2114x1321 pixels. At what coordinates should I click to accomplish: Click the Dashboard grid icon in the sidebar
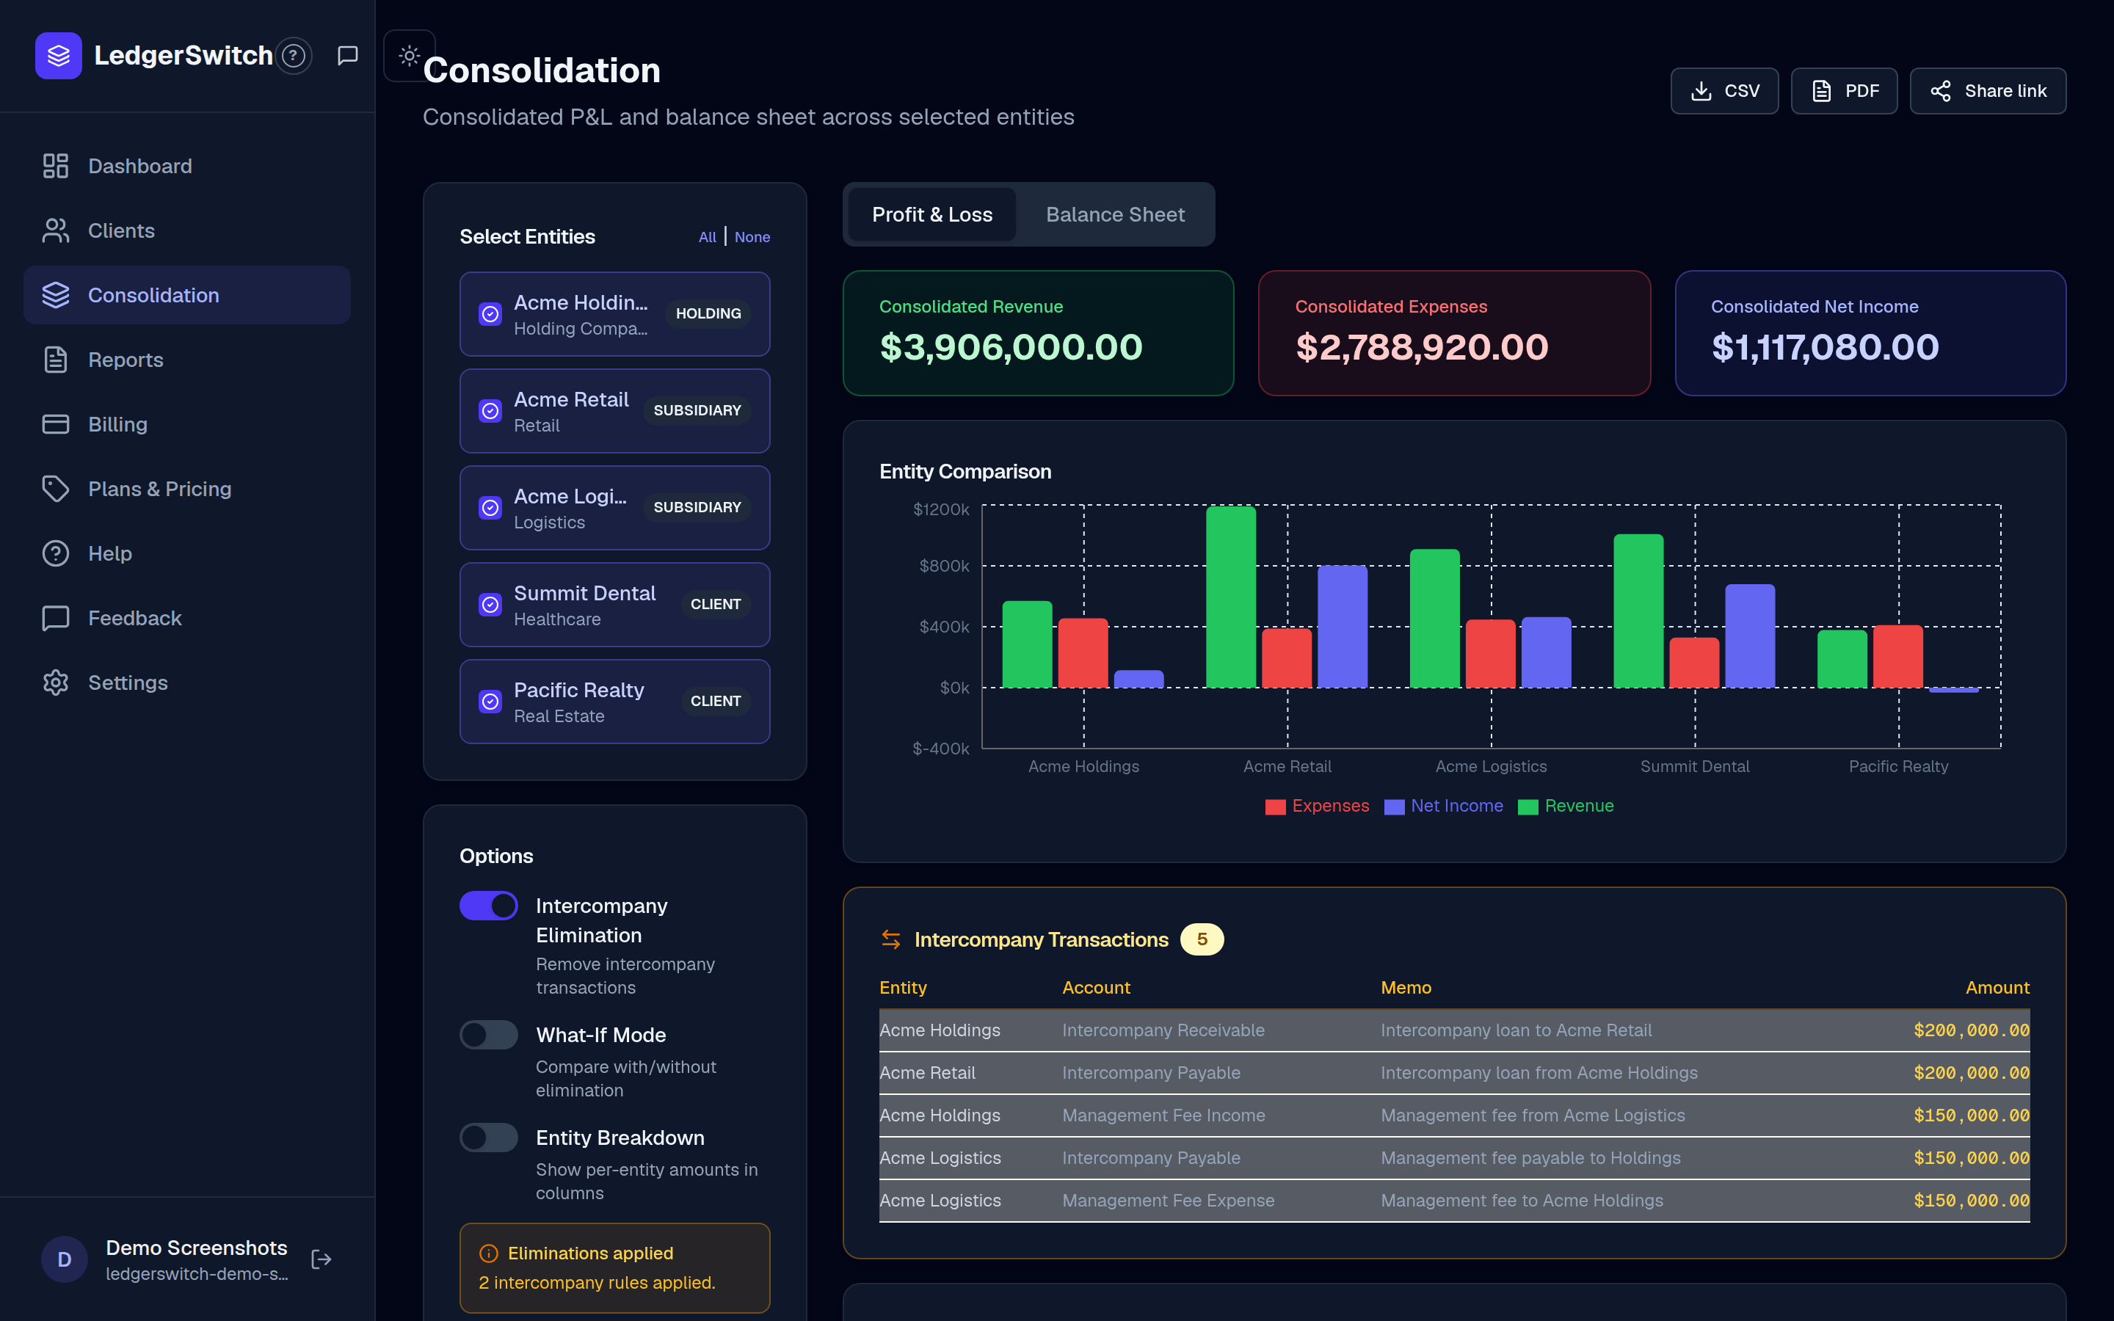click(x=56, y=166)
